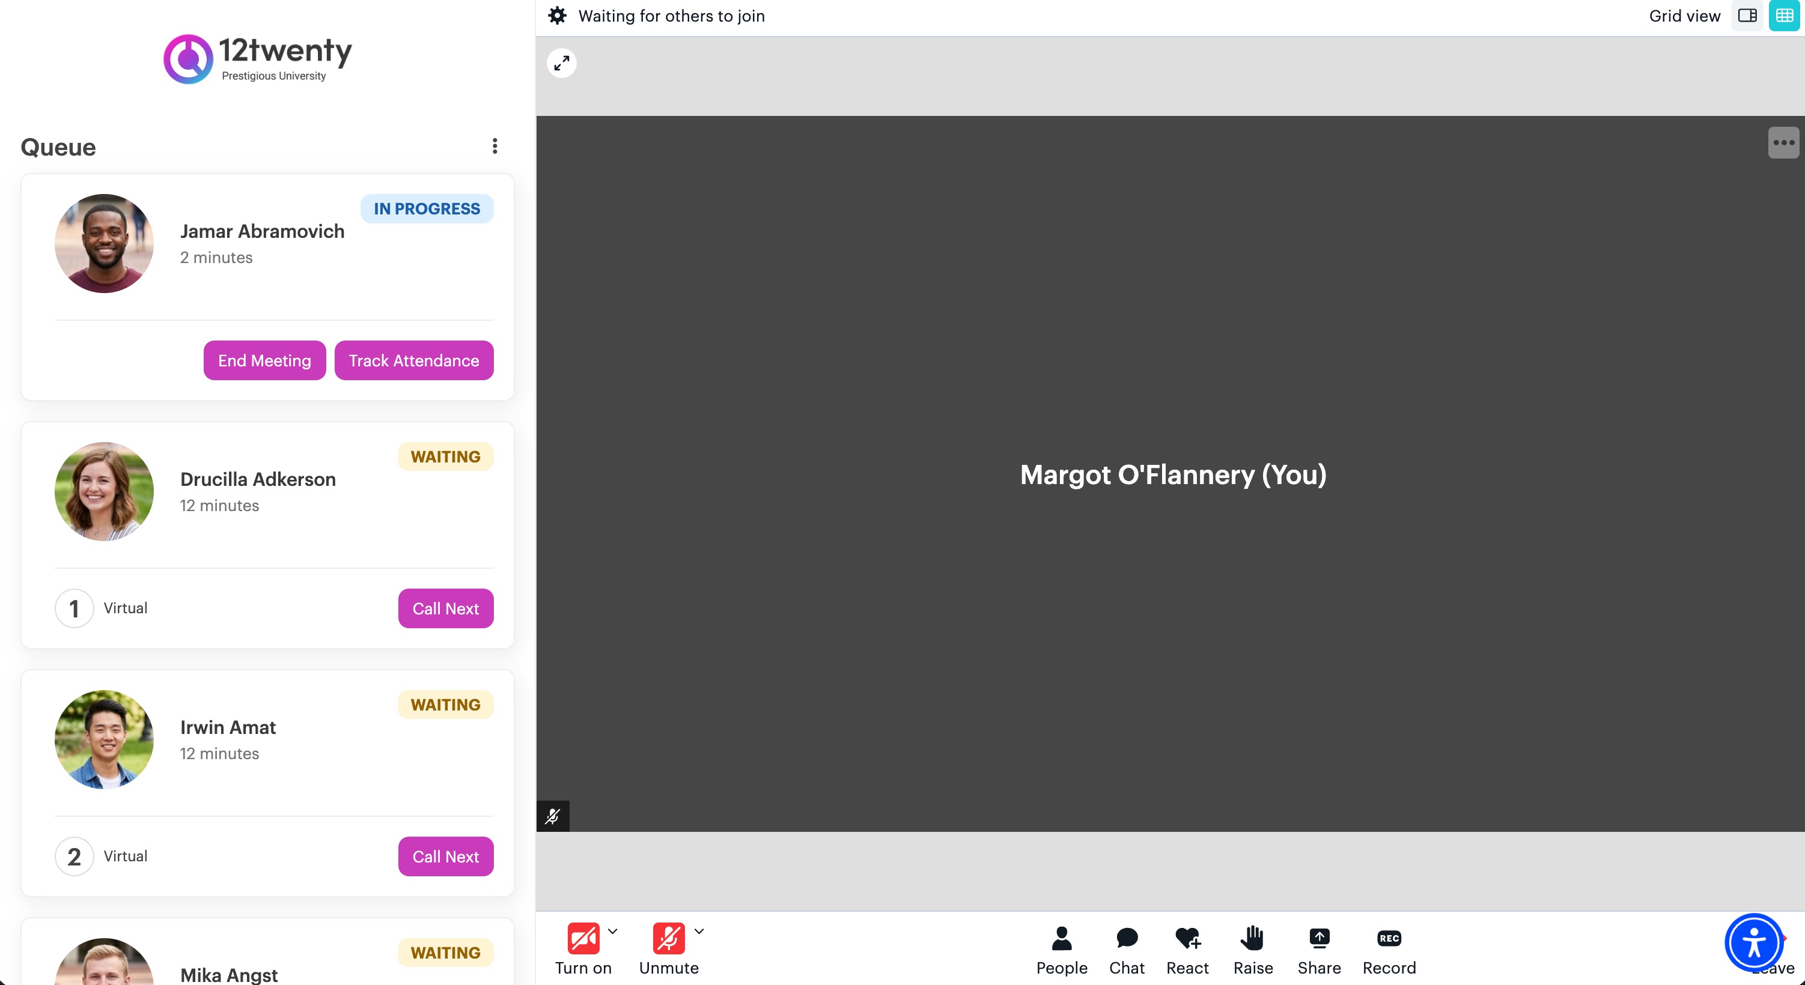
Task: Click Irwin Amat's WAITING badge
Action: (x=446, y=705)
